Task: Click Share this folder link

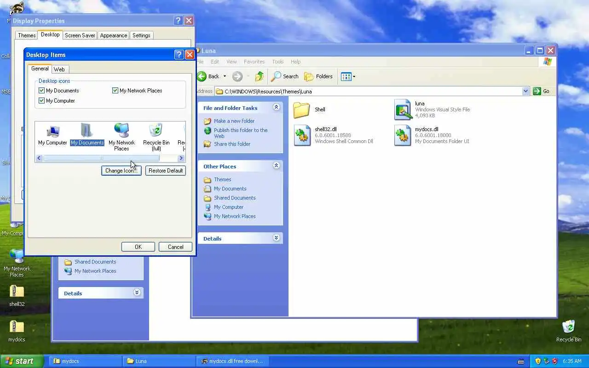Action: point(232,144)
